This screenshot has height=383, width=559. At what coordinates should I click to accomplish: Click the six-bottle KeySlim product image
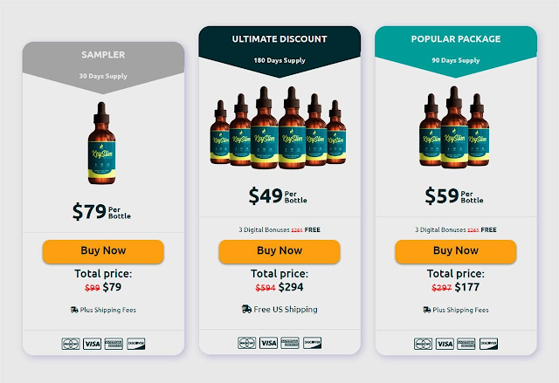point(279,131)
